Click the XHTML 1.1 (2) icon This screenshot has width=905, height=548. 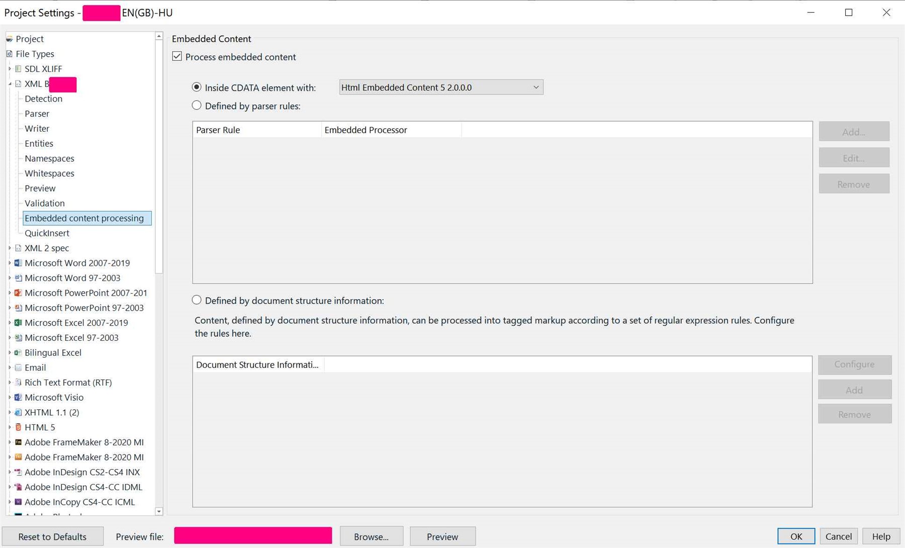pos(18,412)
